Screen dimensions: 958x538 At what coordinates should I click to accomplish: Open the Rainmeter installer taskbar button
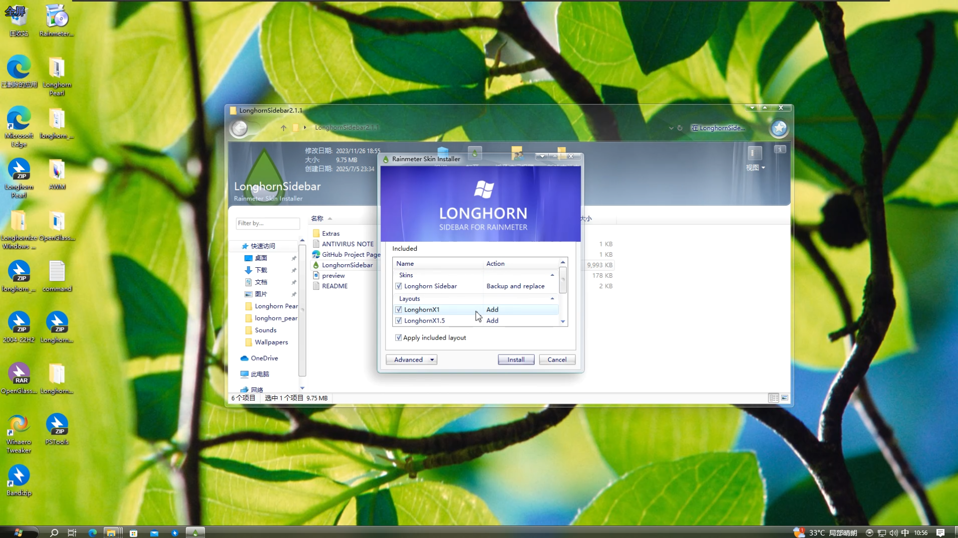195,533
